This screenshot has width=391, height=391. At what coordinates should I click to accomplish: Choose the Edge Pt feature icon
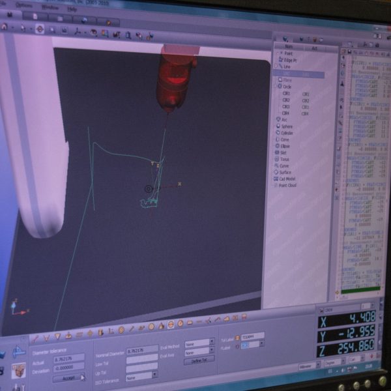pyautogui.click(x=280, y=59)
